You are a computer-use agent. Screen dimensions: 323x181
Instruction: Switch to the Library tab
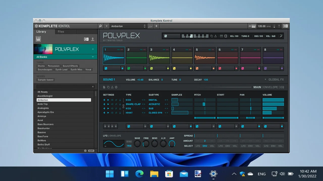click(41, 32)
